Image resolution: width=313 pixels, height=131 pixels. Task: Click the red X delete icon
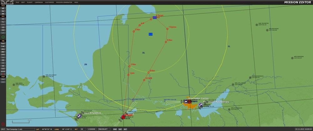point(3,74)
